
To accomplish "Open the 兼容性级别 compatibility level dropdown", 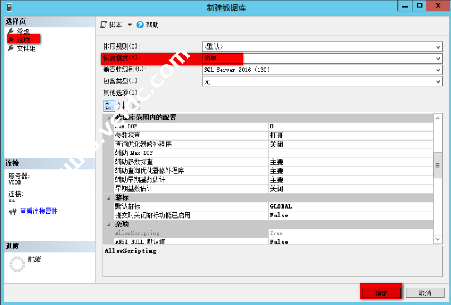I will tap(438, 70).
